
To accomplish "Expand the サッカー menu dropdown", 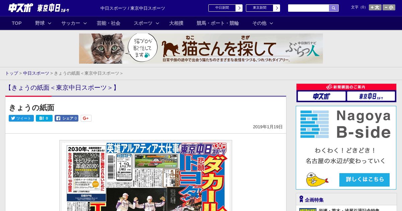I will coord(74,23).
